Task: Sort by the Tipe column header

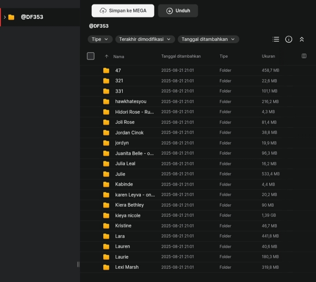Action: pyautogui.click(x=224, y=56)
